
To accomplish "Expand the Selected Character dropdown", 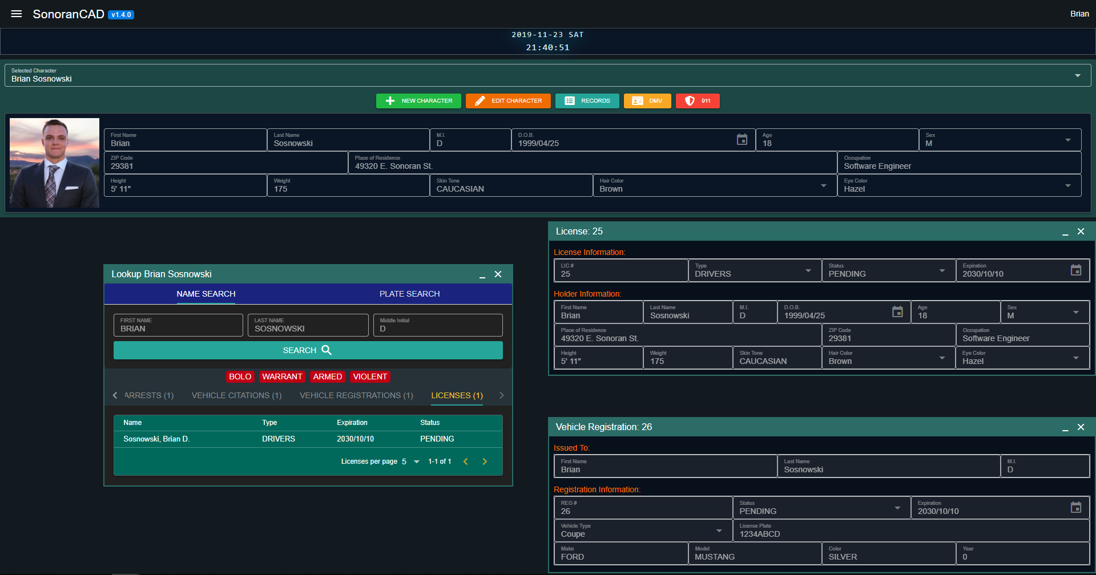I will click(x=1077, y=75).
